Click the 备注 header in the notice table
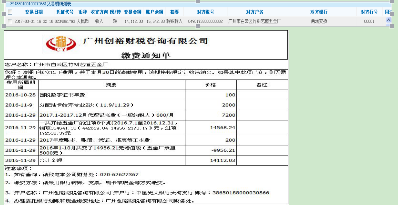The width and height of the screenshot is (398, 205). 262,85
